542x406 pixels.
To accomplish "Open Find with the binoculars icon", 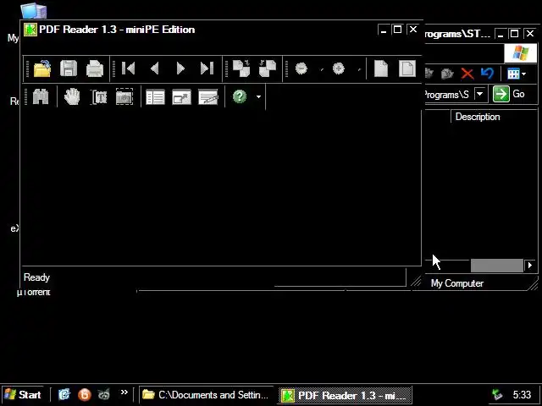I will 41,96.
